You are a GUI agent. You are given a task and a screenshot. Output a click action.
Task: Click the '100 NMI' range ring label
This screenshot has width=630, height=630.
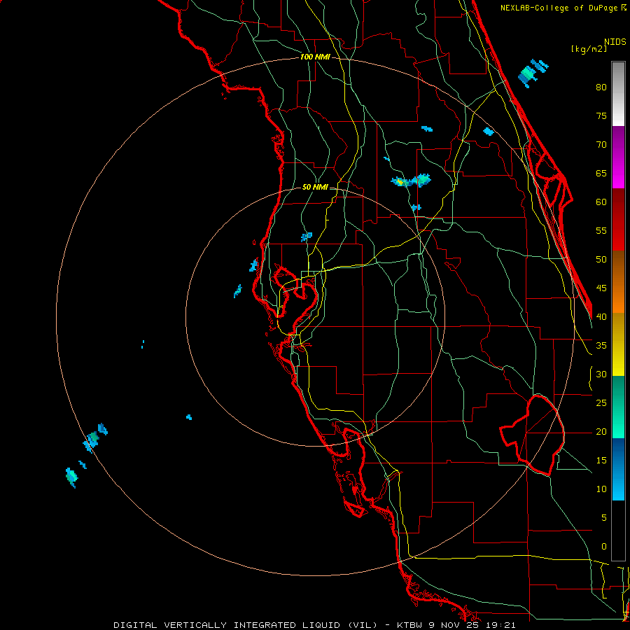click(315, 57)
